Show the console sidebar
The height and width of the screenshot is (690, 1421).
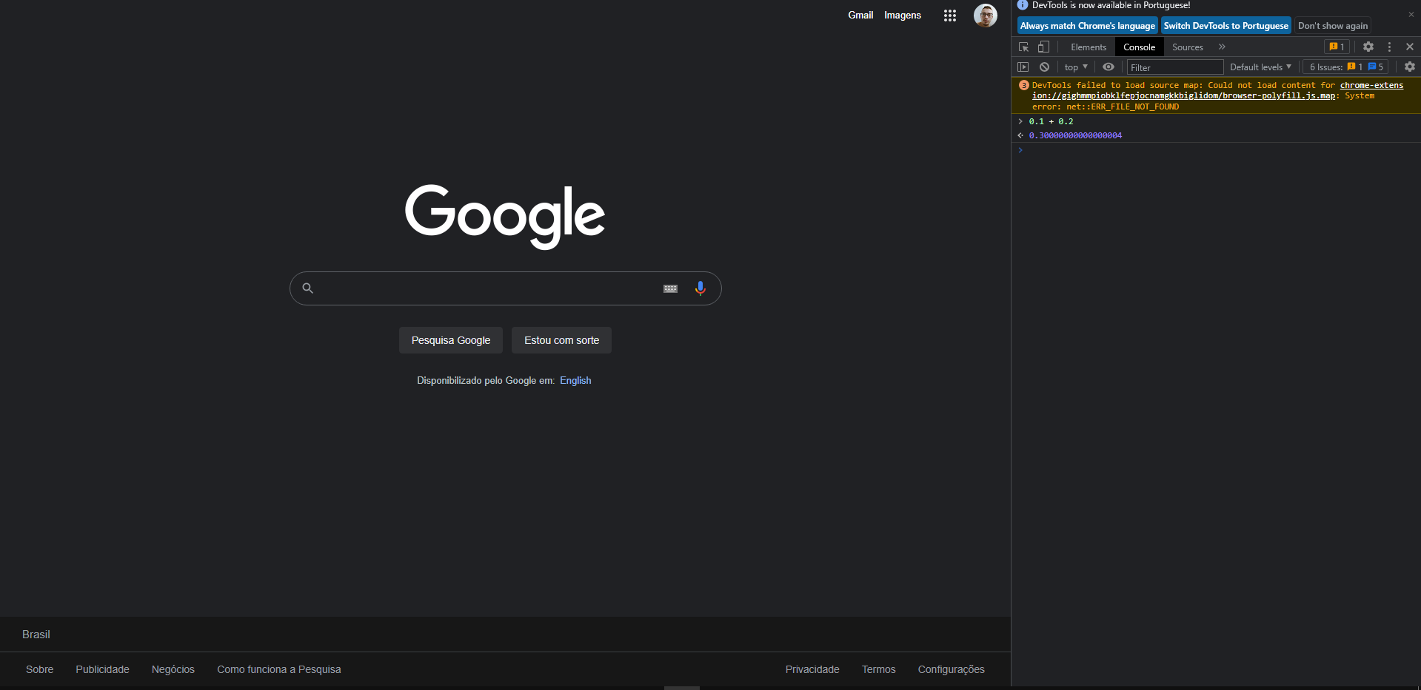pyautogui.click(x=1023, y=67)
